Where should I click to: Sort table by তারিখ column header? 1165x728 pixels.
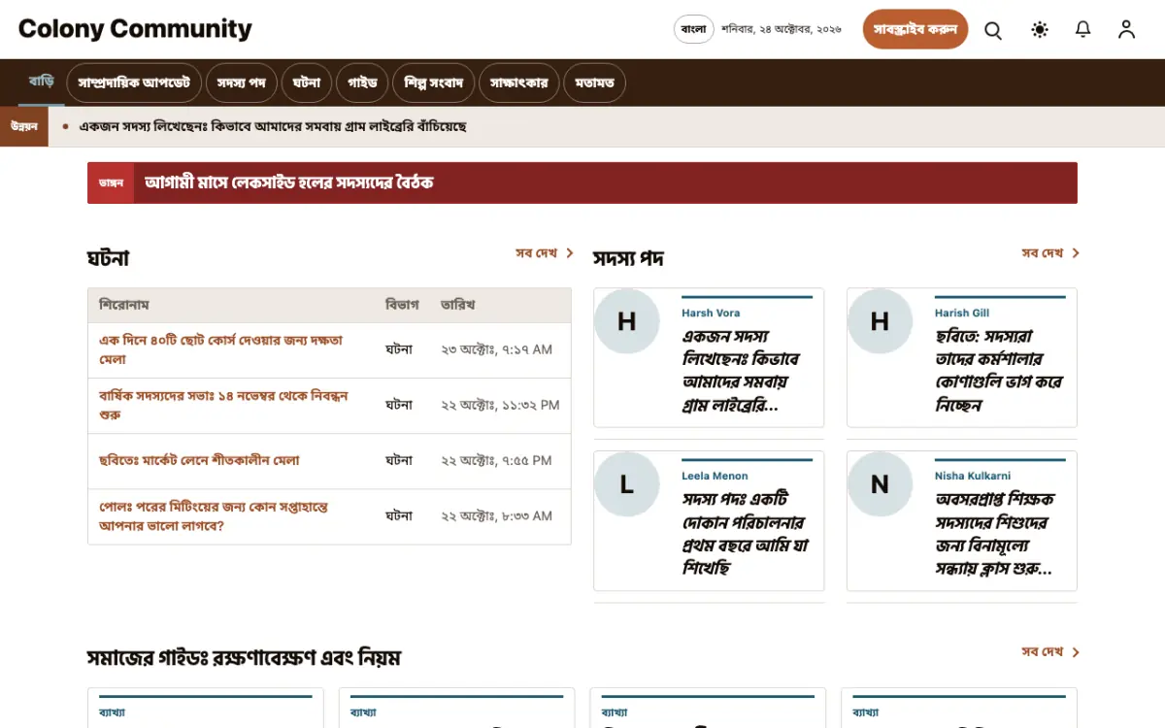click(457, 305)
